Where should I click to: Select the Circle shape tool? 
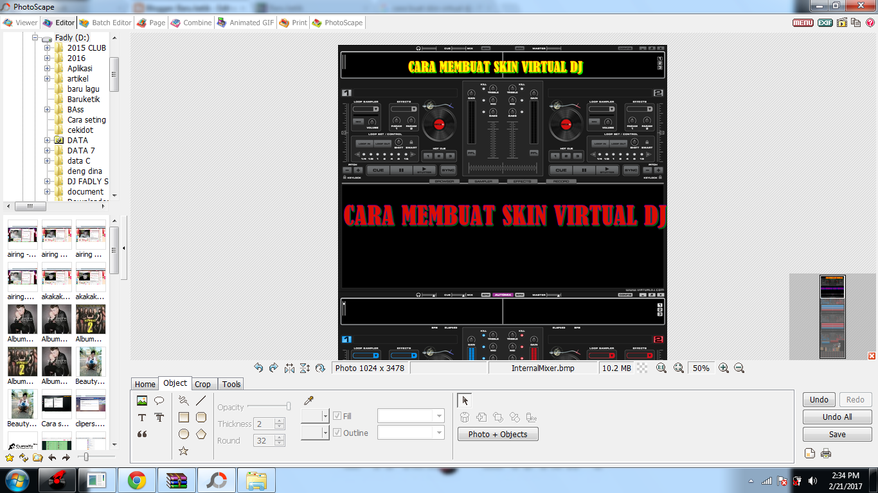(184, 434)
